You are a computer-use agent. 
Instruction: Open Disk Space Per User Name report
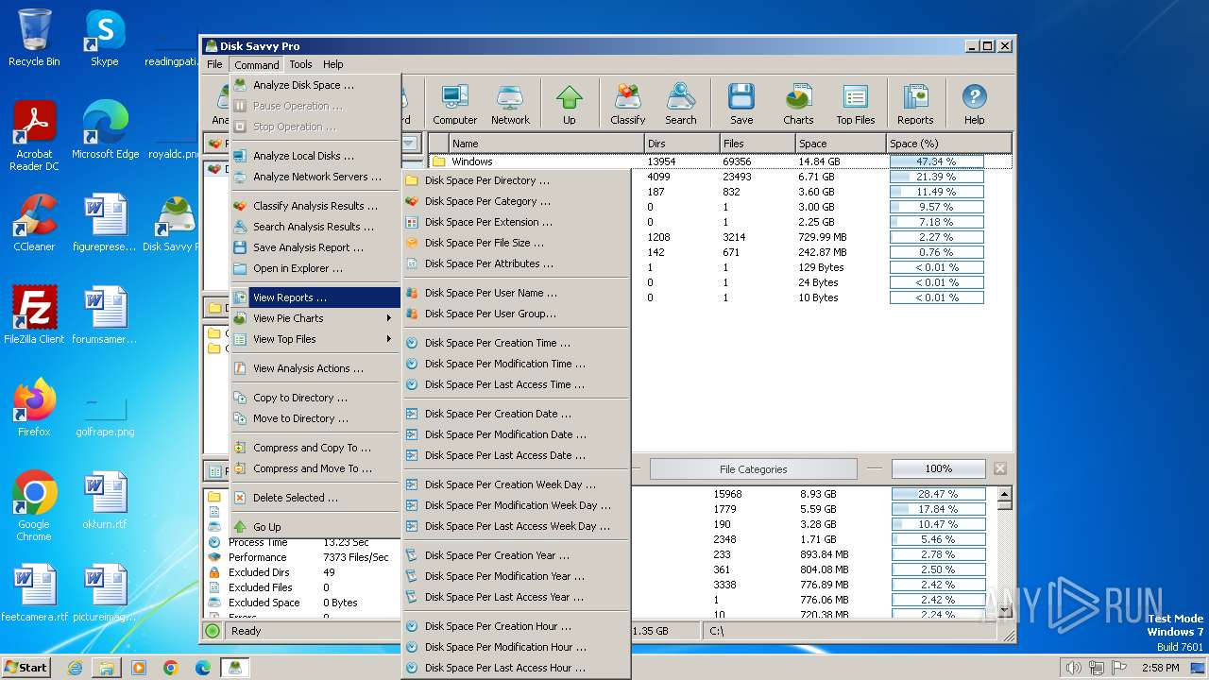pyautogui.click(x=516, y=293)
